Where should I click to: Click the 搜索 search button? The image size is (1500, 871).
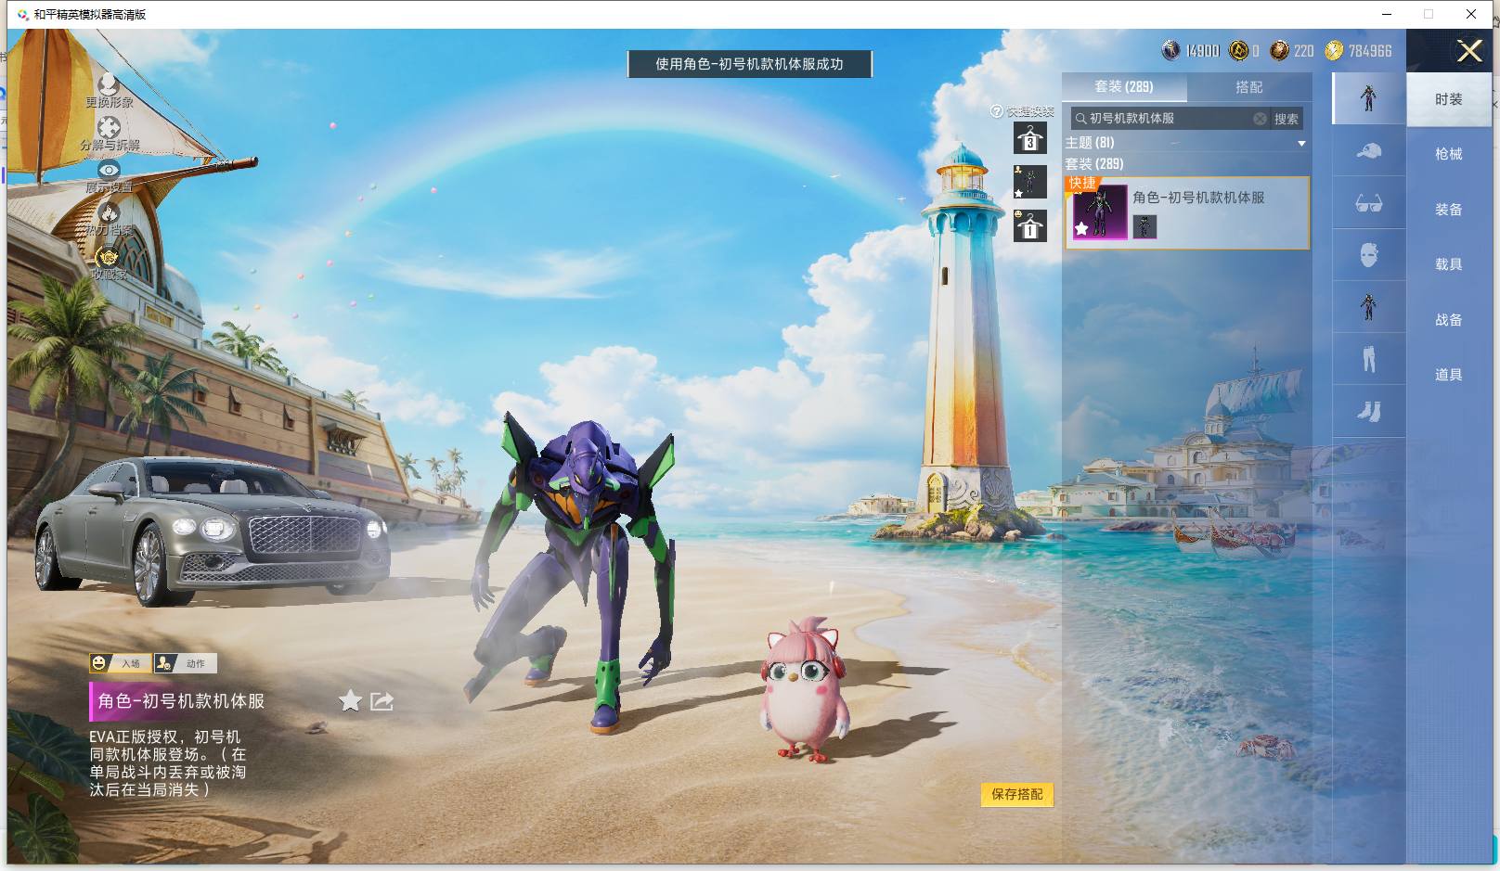[x=1286, y=119]
